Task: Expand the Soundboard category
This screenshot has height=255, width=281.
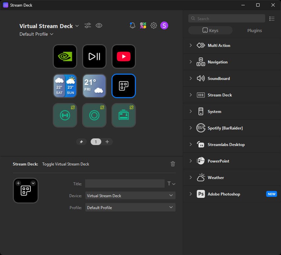Action: 219,79
